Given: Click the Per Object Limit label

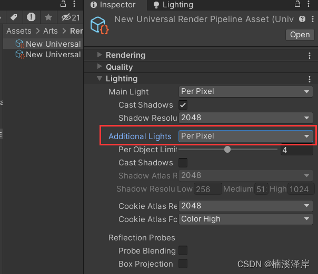Looking at the screenshot, I should pos(147,150).
